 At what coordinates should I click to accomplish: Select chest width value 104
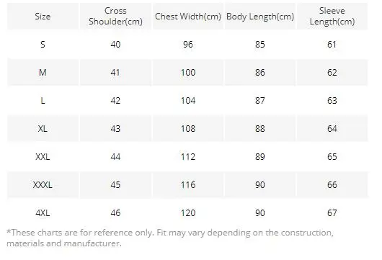[x=188, y=101]
